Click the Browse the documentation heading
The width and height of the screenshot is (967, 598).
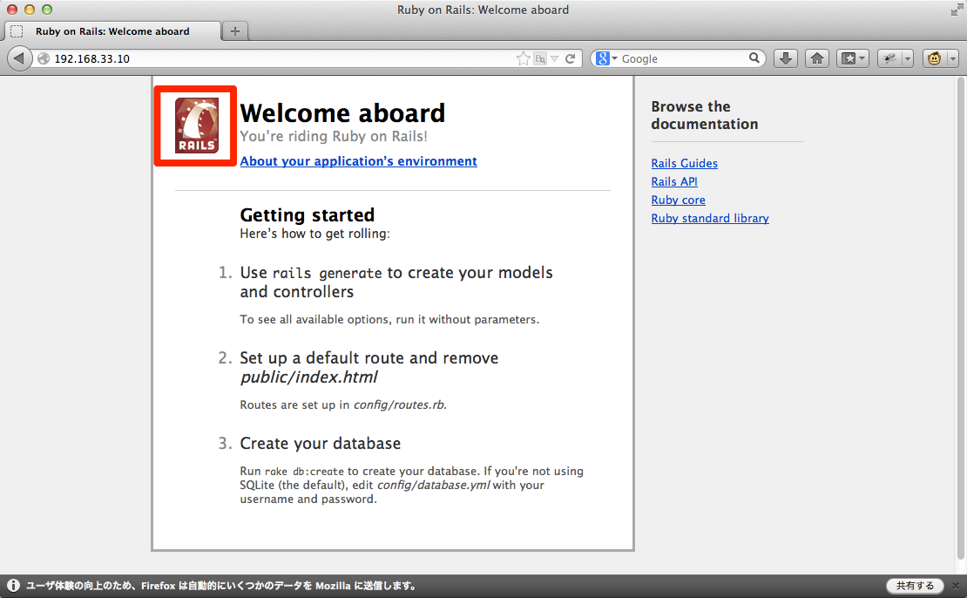coord(705,115)
